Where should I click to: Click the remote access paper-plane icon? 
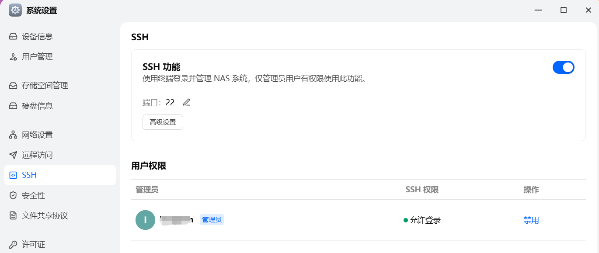(13, 155)
